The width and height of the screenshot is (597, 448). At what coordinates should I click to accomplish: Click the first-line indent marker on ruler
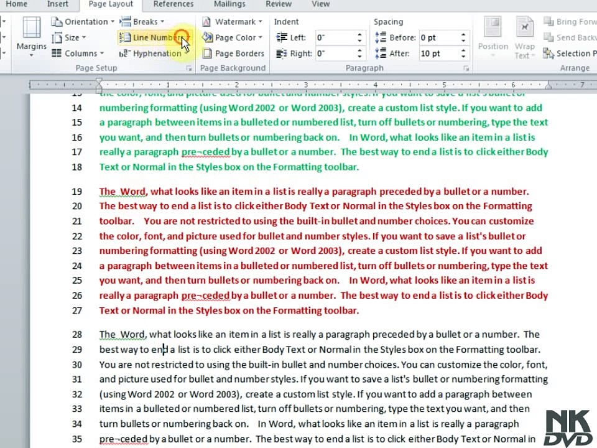[x=99, y=81]
